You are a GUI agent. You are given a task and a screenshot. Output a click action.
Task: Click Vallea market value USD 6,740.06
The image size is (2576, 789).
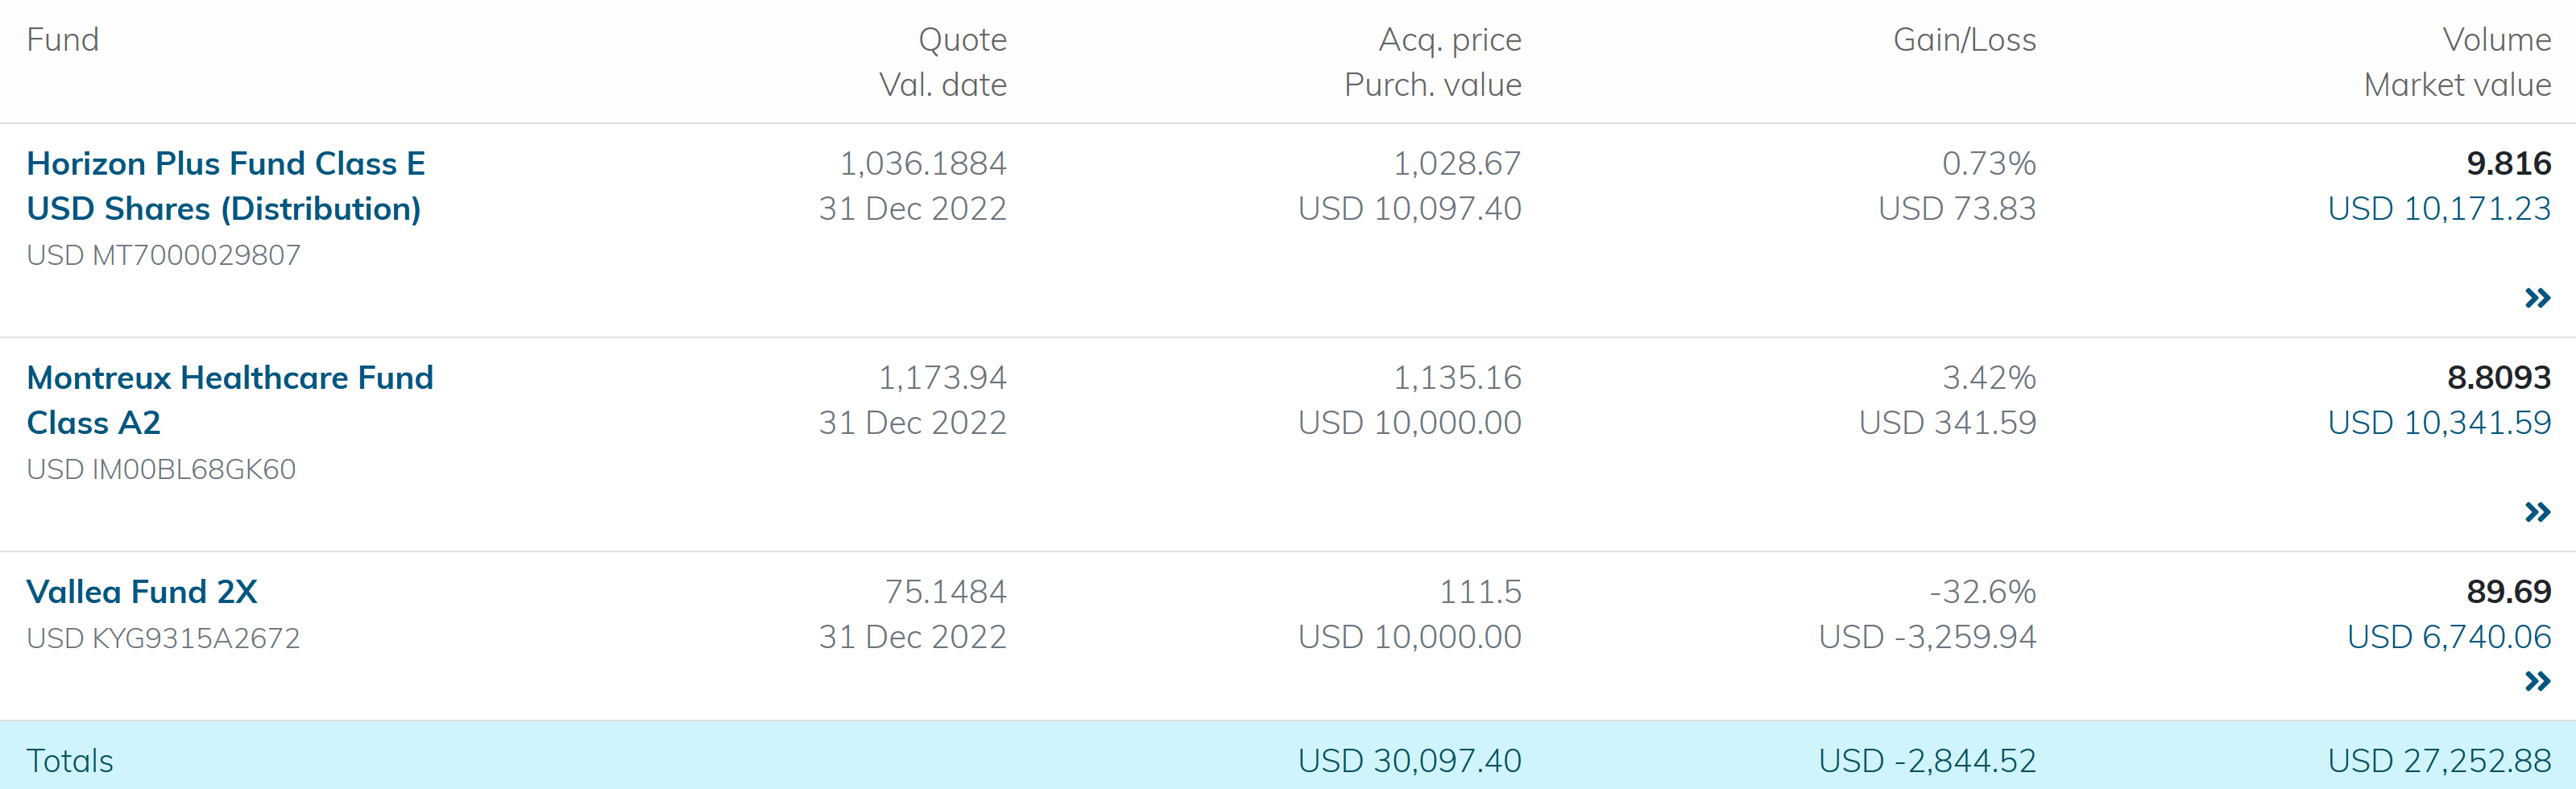click(2448, 637)
